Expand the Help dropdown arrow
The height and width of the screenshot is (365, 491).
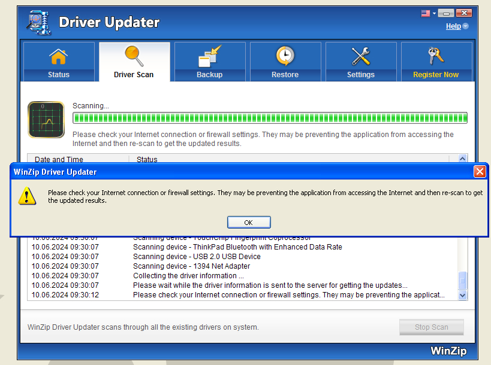(x=466, y=26)
